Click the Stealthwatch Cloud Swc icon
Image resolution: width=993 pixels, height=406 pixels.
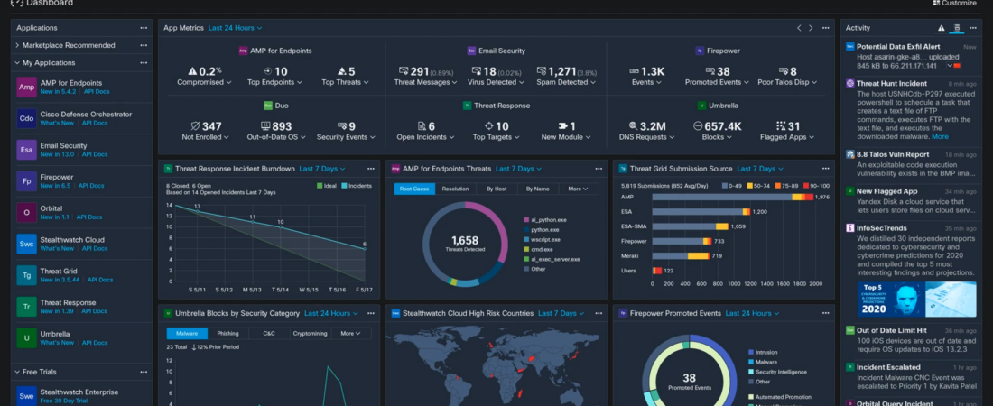click(x=26, y=244)
